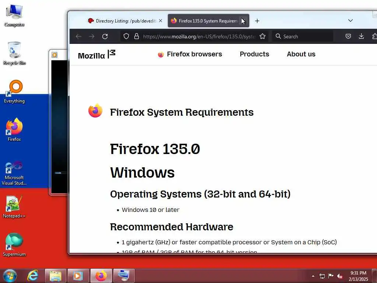The width and height of the screenshot is (377, 283).
Task: Click the Firefox 135.0 heading text
Action: click(x=155, y=149)
